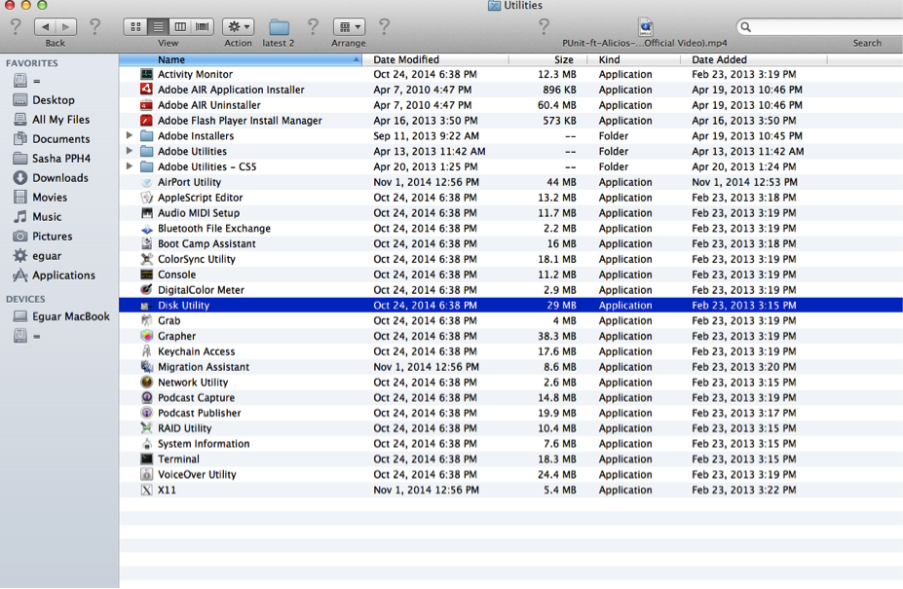The height and width of the screenshot is (589, 903).
Task: Select the ColorSync Utility icon
Action: (x=147, y=259)
